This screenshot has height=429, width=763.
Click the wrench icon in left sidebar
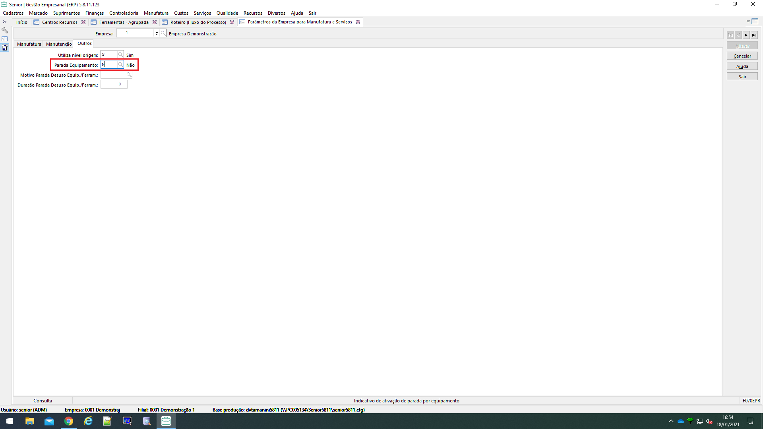tap(5, 30)
